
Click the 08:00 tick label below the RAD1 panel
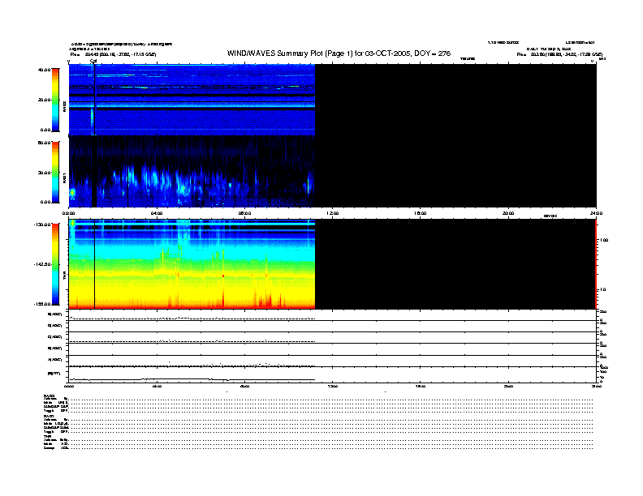244,213
